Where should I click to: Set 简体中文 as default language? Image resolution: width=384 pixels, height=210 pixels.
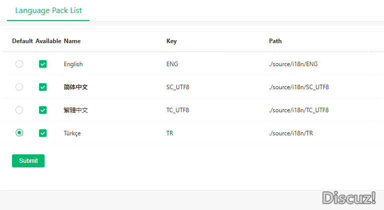point(19,87)
